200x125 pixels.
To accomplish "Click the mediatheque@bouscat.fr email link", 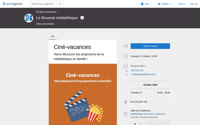I will [143, 74].
